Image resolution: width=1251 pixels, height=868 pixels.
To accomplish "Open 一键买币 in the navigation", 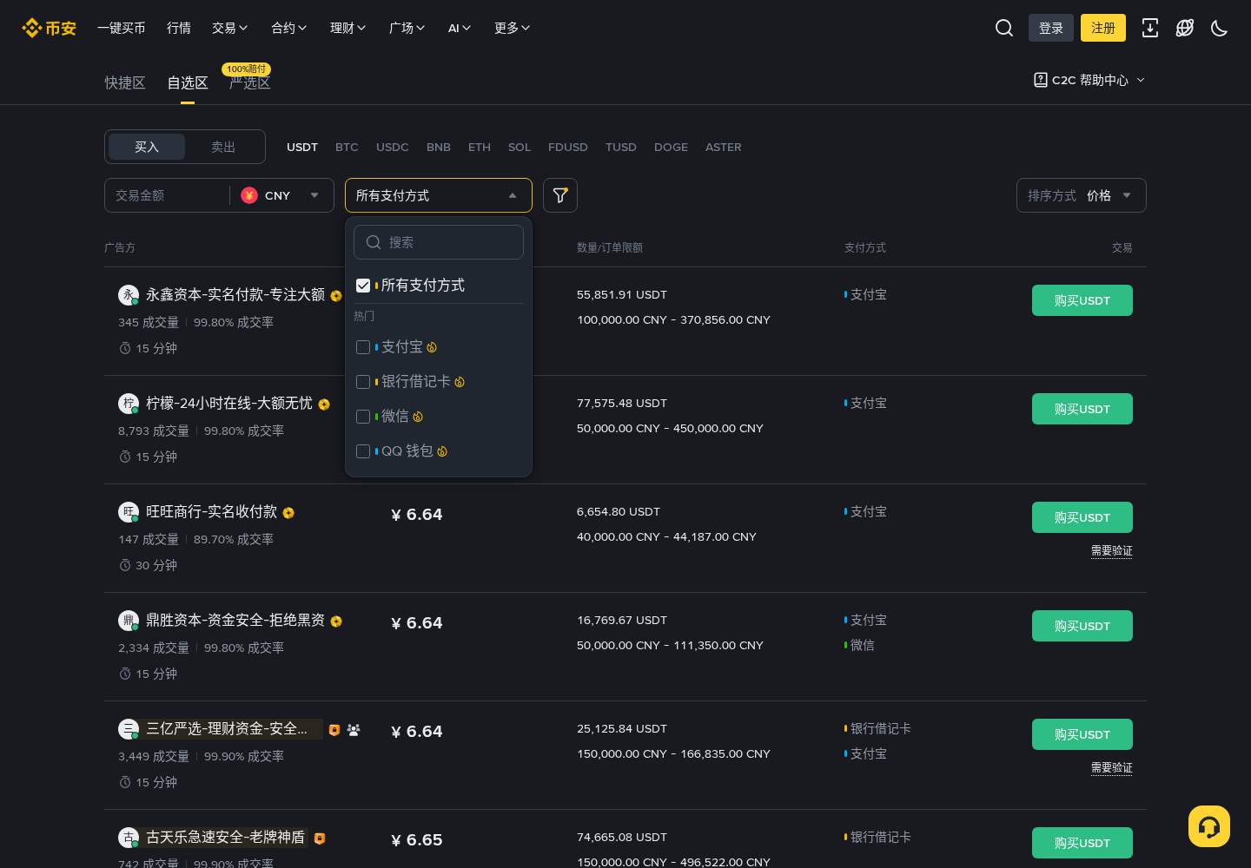I will click(x=122, y=28).
